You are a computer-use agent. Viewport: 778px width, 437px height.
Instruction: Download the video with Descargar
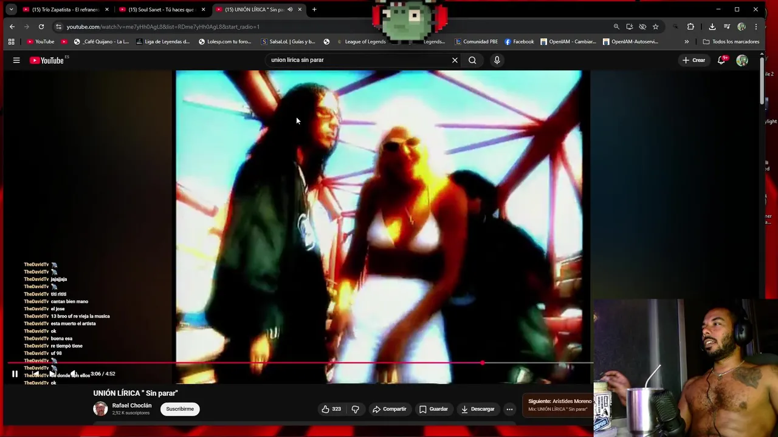click(x=478, y=409)
